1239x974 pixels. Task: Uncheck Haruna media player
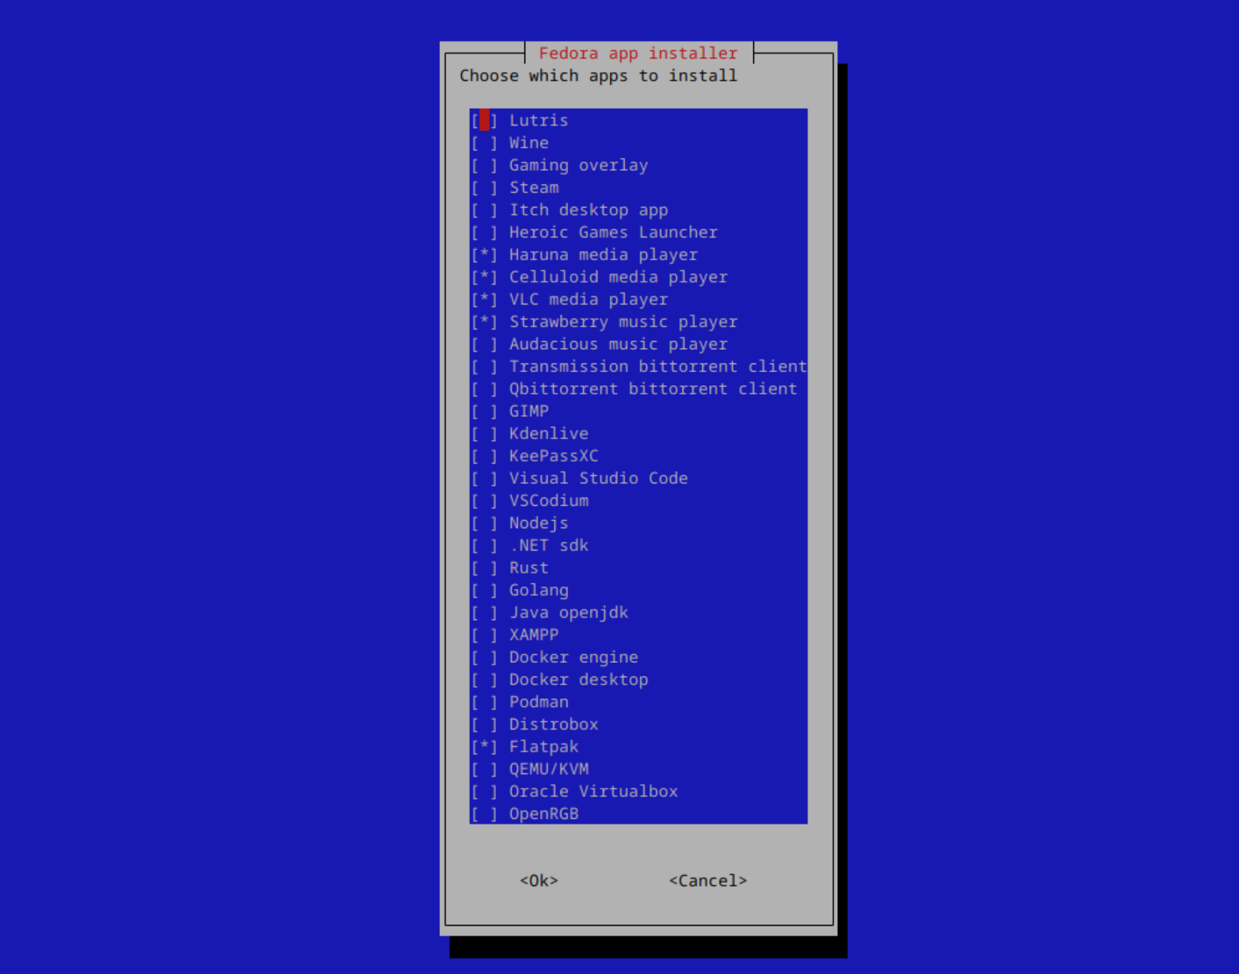coord(484,255)
